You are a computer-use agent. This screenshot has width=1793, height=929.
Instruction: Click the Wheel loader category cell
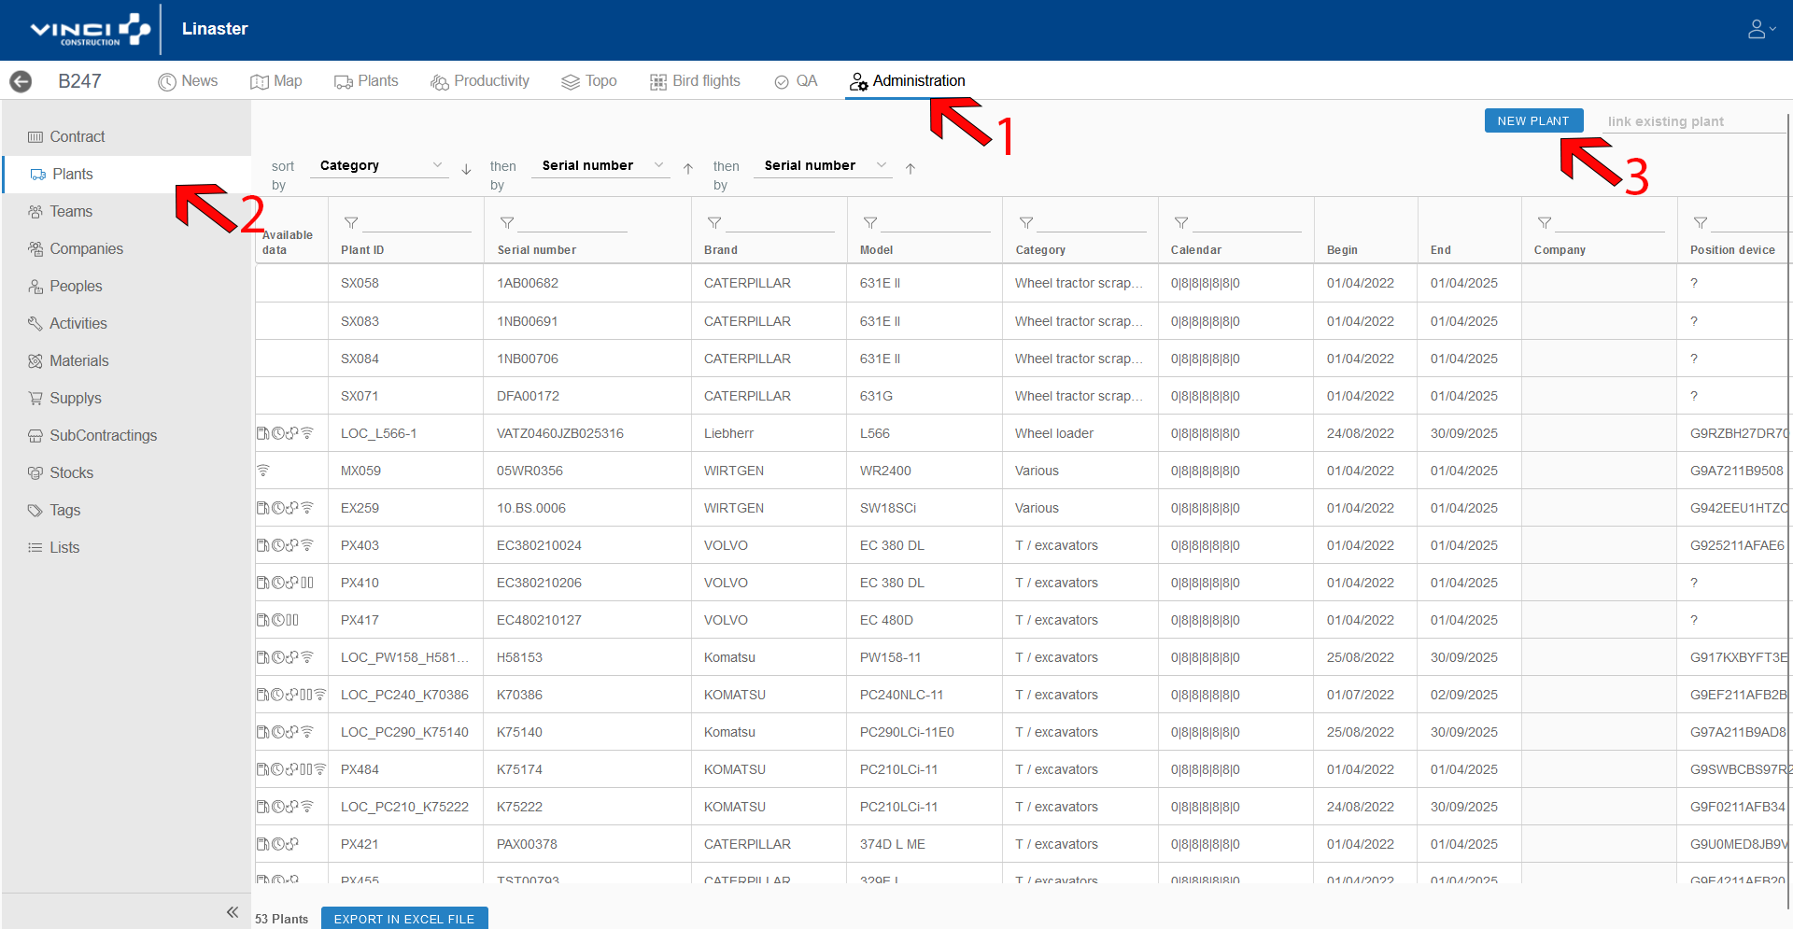point(1080,433)
